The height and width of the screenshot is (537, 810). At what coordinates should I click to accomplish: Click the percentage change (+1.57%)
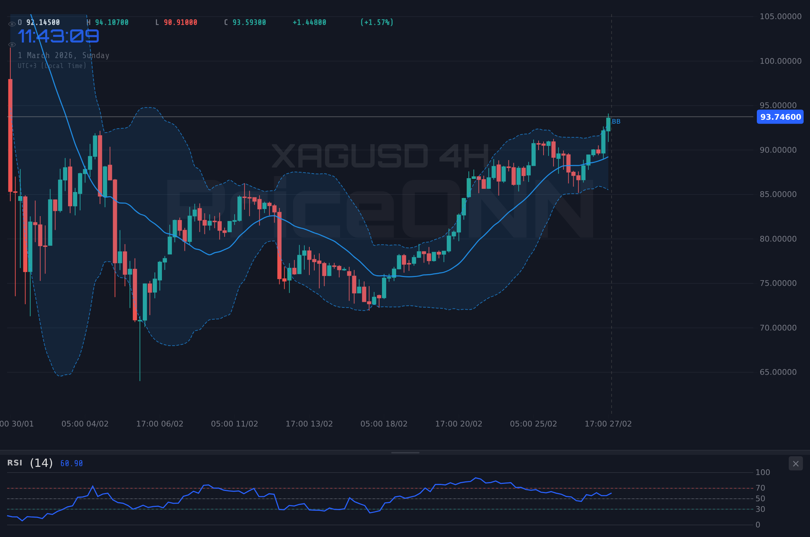pos(376,22)
